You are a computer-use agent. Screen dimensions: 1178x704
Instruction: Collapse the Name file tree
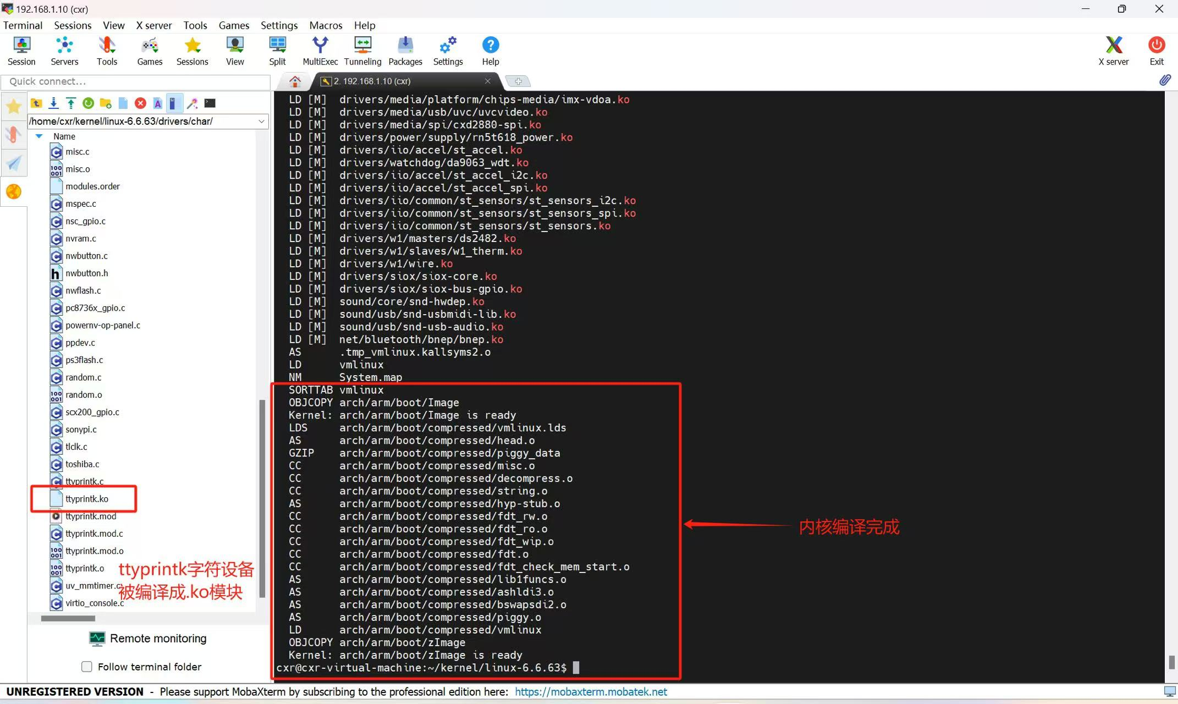(x=38, y=136)
